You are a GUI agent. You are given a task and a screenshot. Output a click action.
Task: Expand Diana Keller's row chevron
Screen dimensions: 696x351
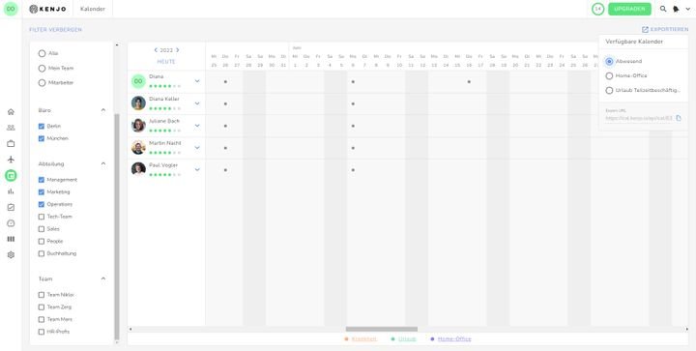(197, 103)
